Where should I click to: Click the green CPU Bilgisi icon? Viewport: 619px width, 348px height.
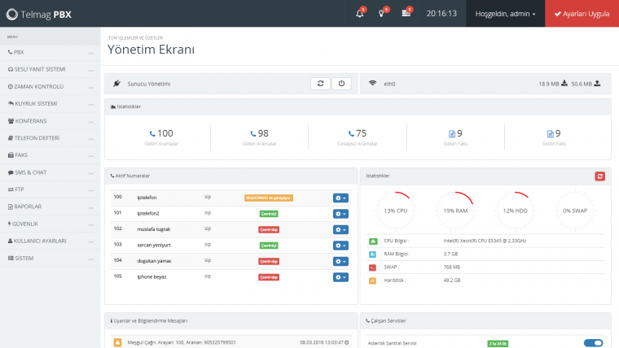pos(373,241)
